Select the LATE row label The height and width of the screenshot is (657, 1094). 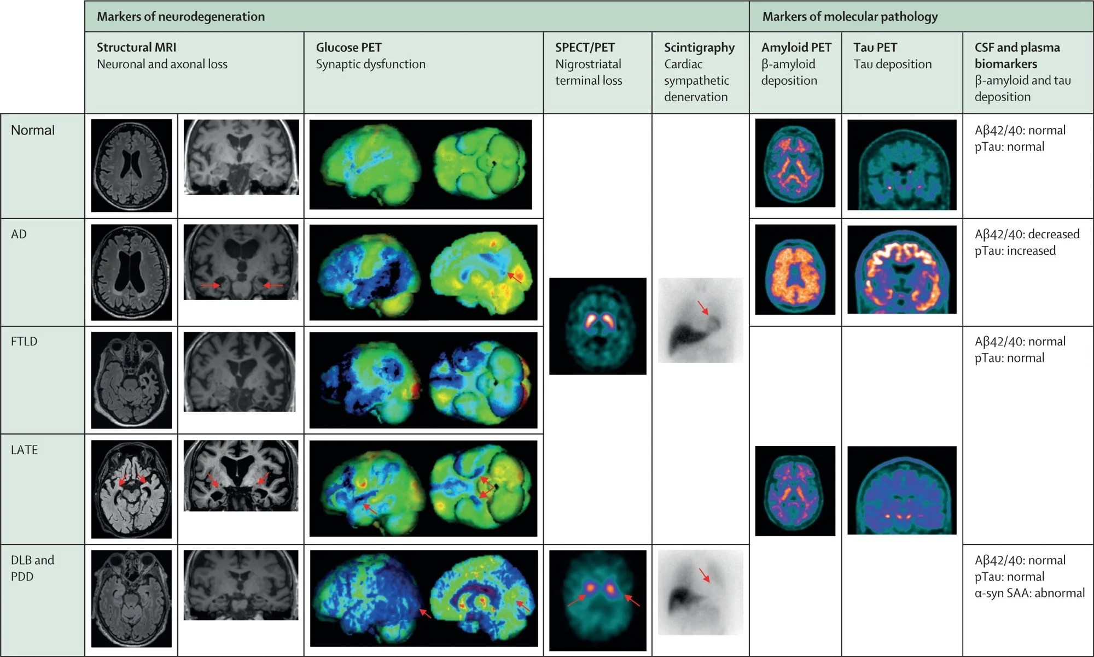click(x=25, y=450)
